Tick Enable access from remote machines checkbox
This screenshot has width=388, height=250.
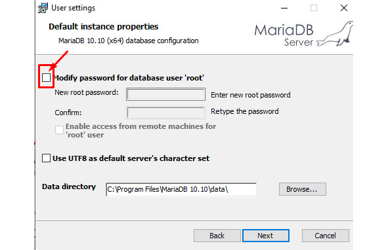(x=59, y=130)
